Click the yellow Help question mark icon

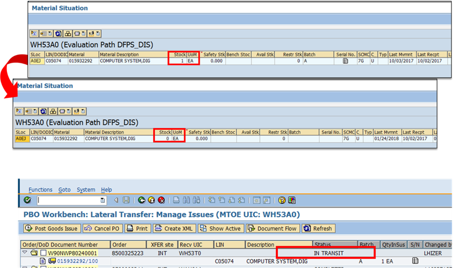click(x=282, y=201)
